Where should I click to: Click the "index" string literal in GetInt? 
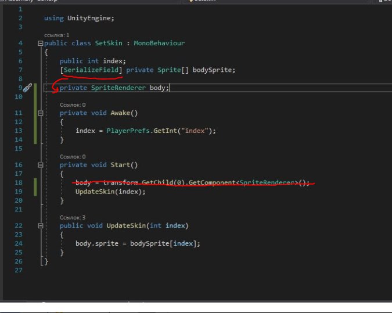(x=195, y=131)
